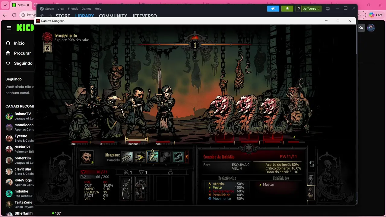Image resolution: width=386 pixels, height=217 pixels.
Task: Click the Peste resistance row
Action: pyautogui.click(x=226, y=187)
